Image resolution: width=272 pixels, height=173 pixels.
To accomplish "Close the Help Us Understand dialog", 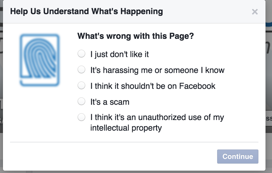I will 255,12.
